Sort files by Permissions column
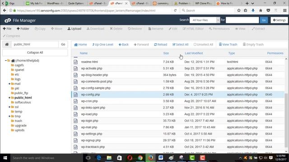 [275, 53]
